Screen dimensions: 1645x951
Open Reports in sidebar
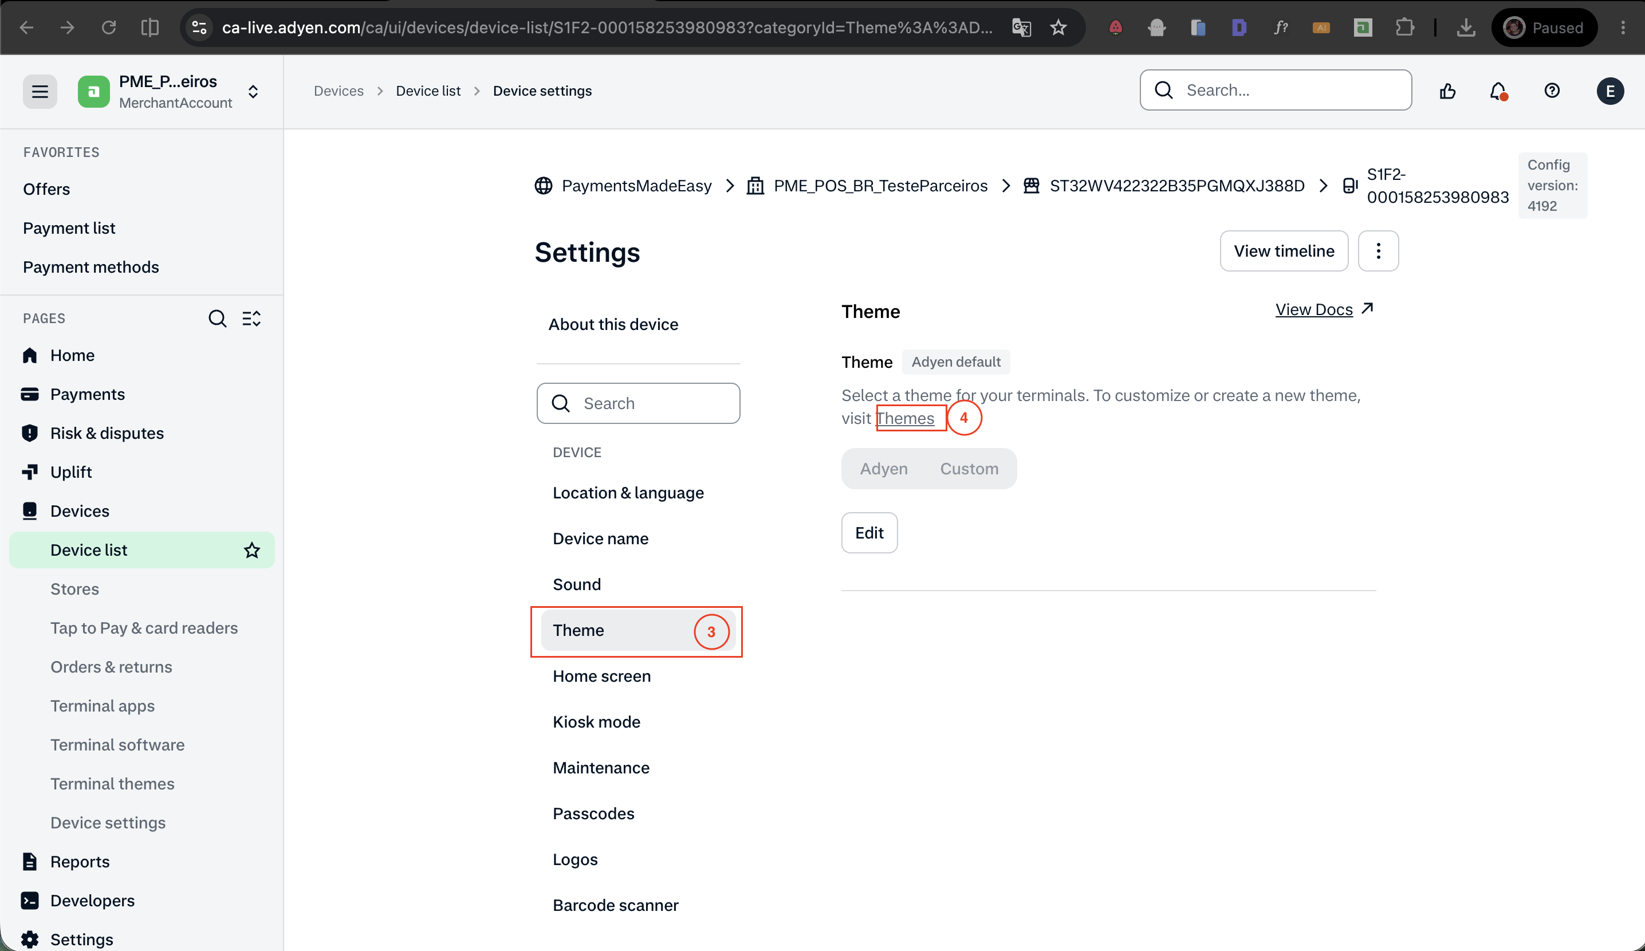pos(80,862)
